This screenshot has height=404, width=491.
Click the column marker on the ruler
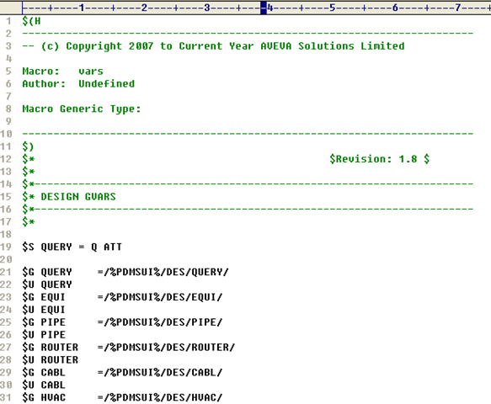(x=264, y=8)
